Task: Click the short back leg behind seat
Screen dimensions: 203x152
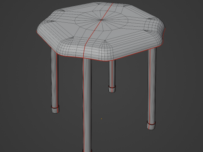Action: click(x=112, y=76)
